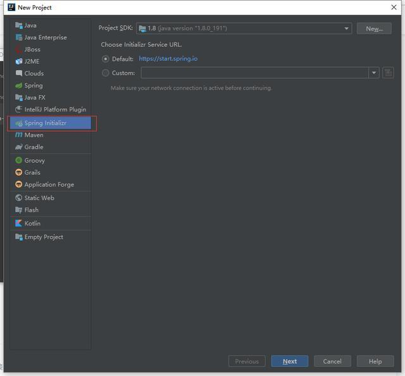This screenshot has width=405, height=376.
Task: Click the Cancel button
Action: tap(332, 361)
